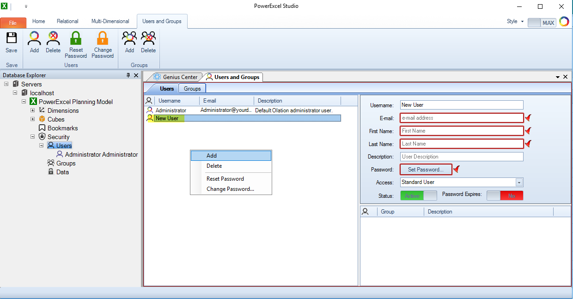Select the localhost server icon
The height and width of the screenshot is (299, 573).
(x=24, y=93)
